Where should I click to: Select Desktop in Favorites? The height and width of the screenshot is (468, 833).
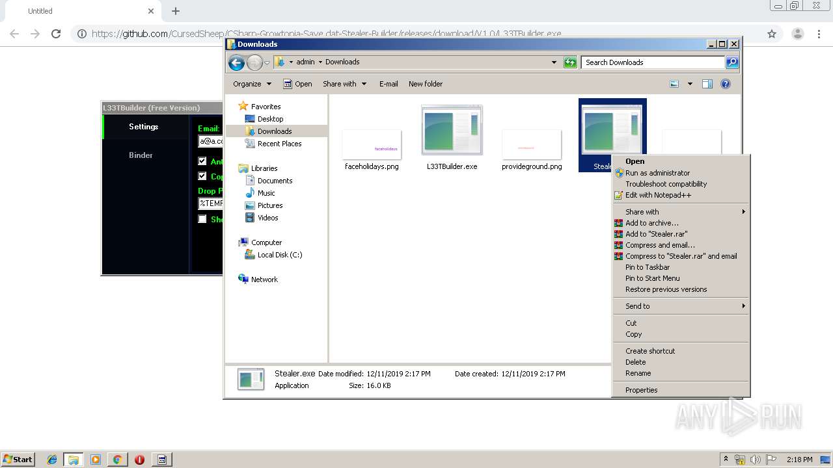pyautogui.click(x=270, y=119)
